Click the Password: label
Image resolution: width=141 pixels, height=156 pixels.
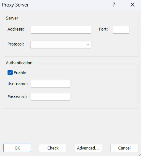click(17, 97)
